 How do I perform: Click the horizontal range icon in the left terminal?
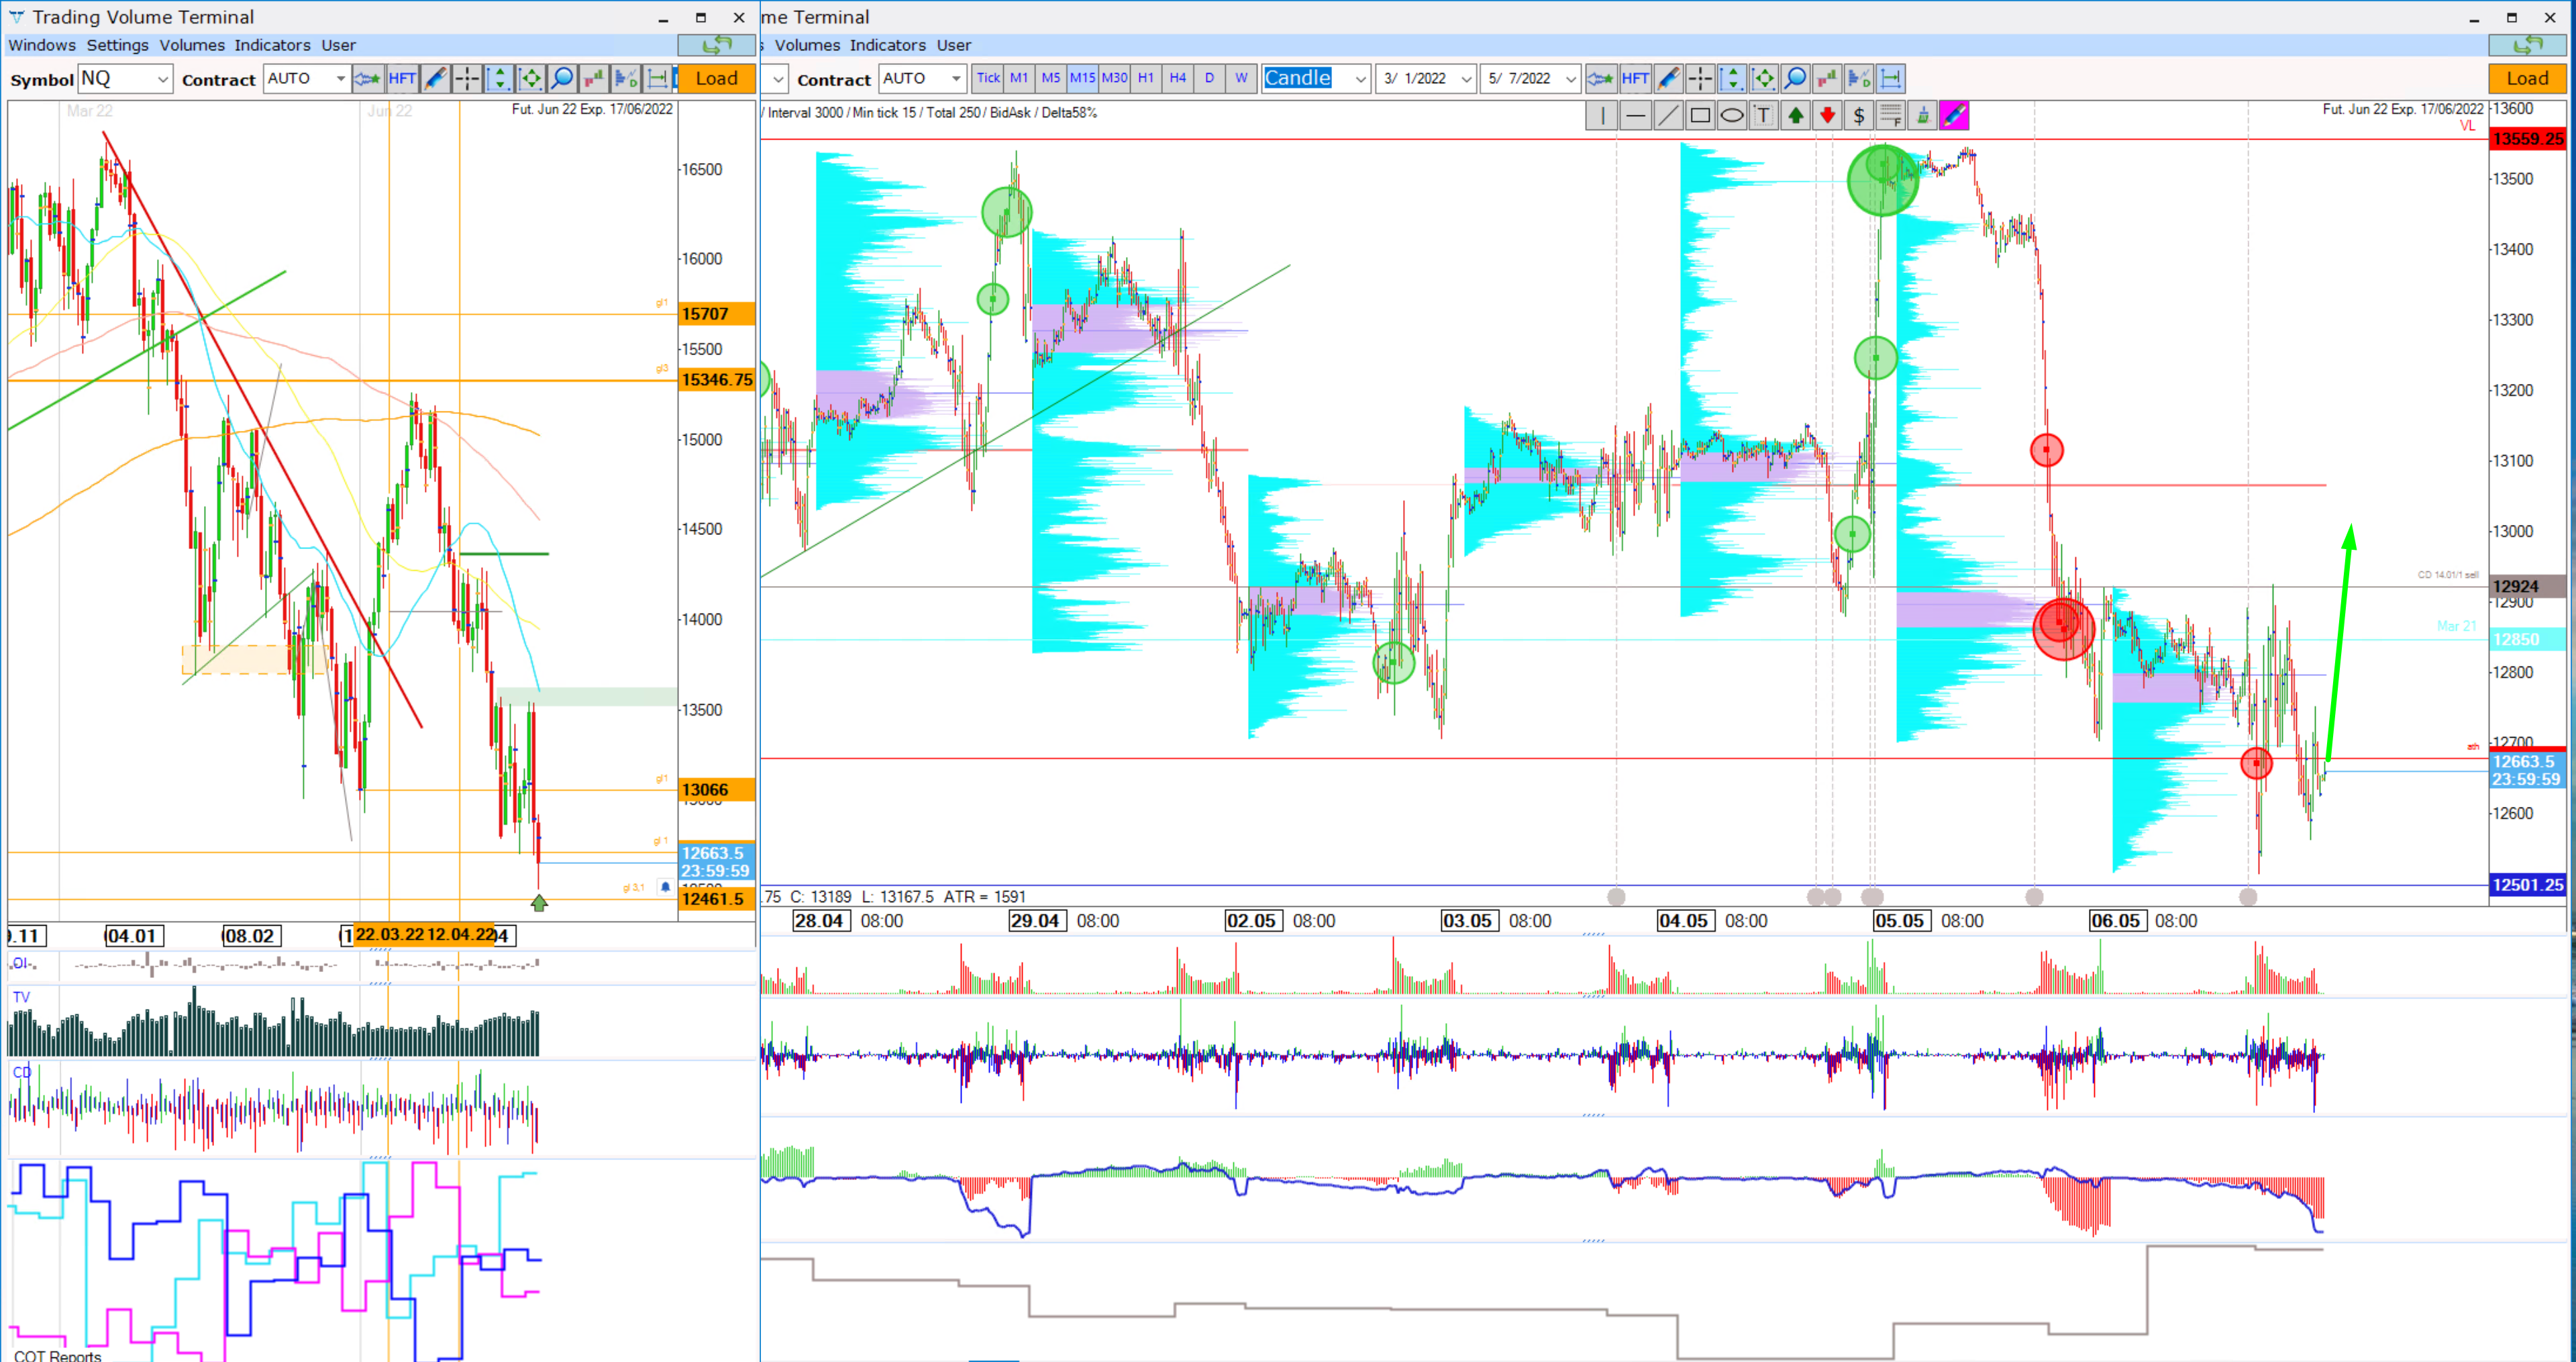tap(658, 78)
